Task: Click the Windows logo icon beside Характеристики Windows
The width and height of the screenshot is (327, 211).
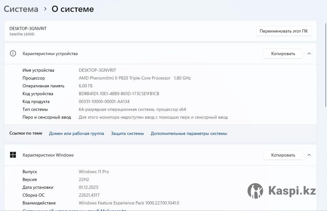Action: pos(13,155)
